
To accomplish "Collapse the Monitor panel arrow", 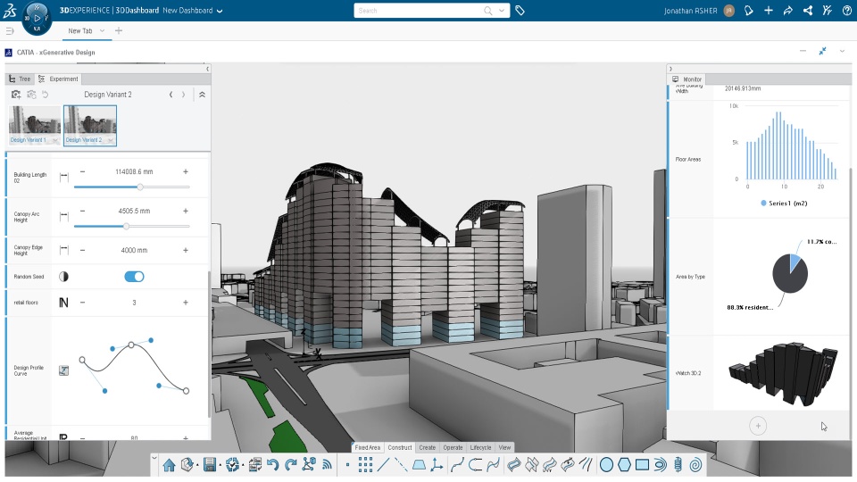I will coord(670,69).
